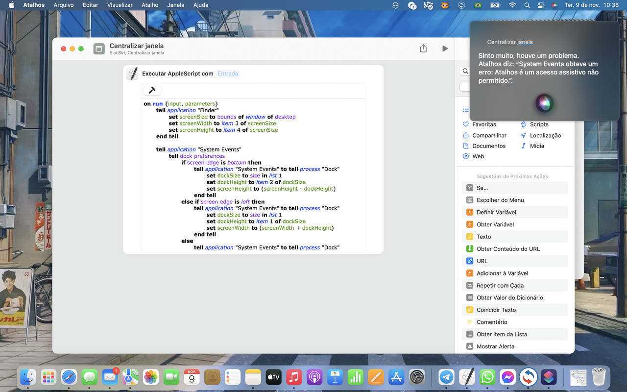Open the Visualizar menu
627x392 pixels.
(x=120, y=5)
